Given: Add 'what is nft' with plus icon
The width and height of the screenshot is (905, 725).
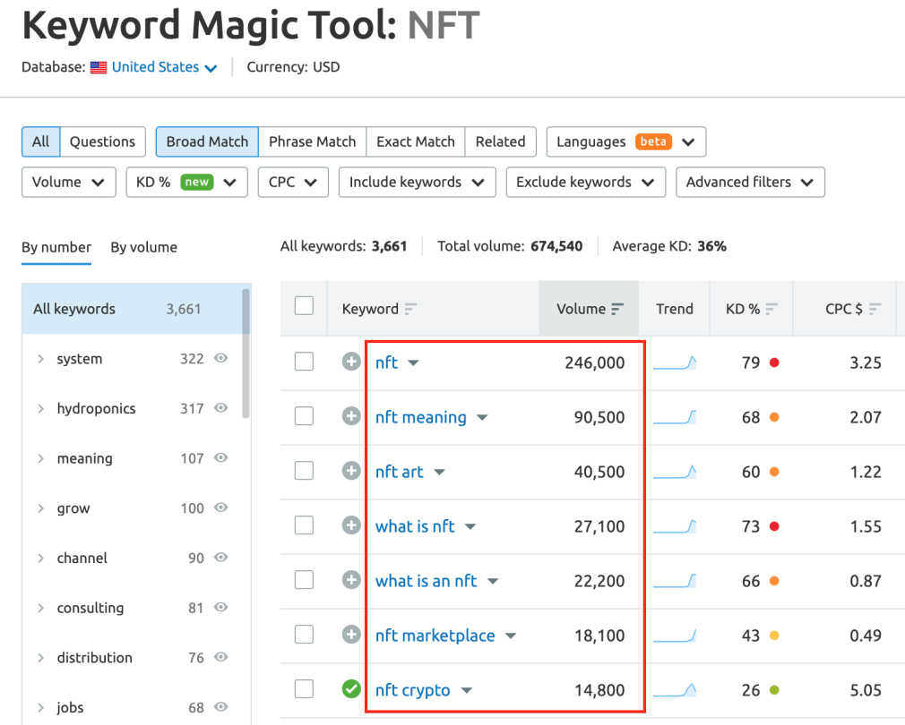Looking at the screenshot, I should [351, 525].
